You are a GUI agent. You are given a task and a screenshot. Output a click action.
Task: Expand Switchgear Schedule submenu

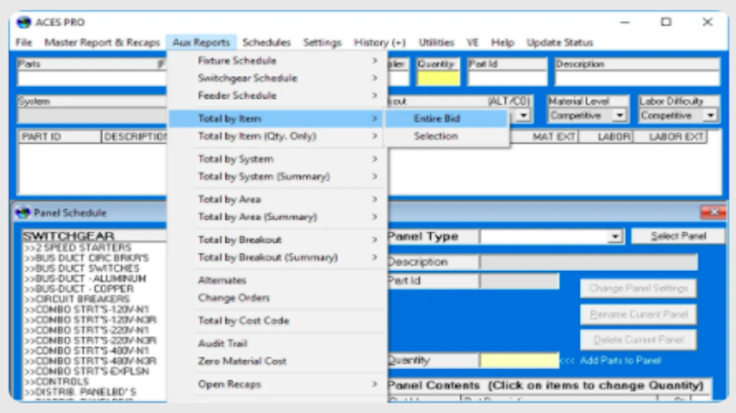(277, 78)
